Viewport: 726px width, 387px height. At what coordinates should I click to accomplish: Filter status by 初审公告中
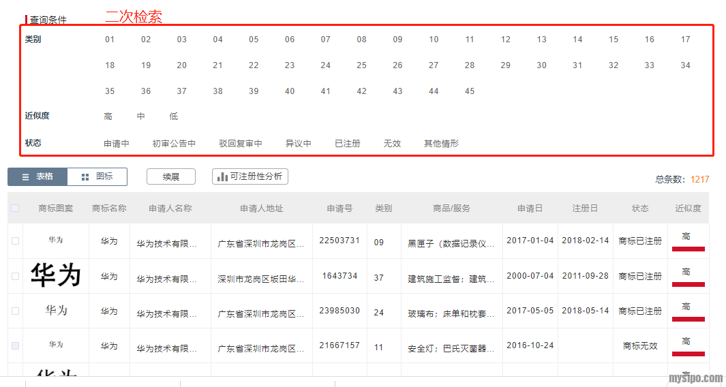pos(174,144)
